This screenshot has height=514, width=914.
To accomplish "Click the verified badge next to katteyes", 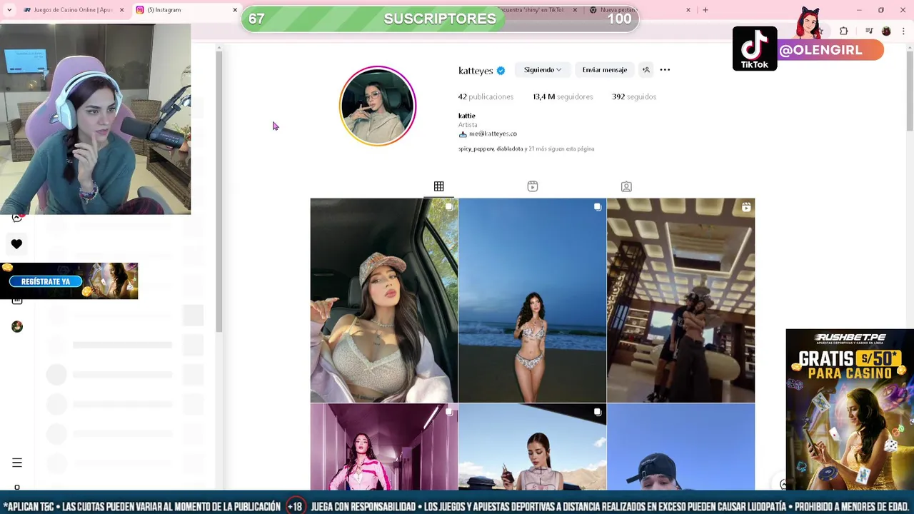I will (x=501, y=71).
